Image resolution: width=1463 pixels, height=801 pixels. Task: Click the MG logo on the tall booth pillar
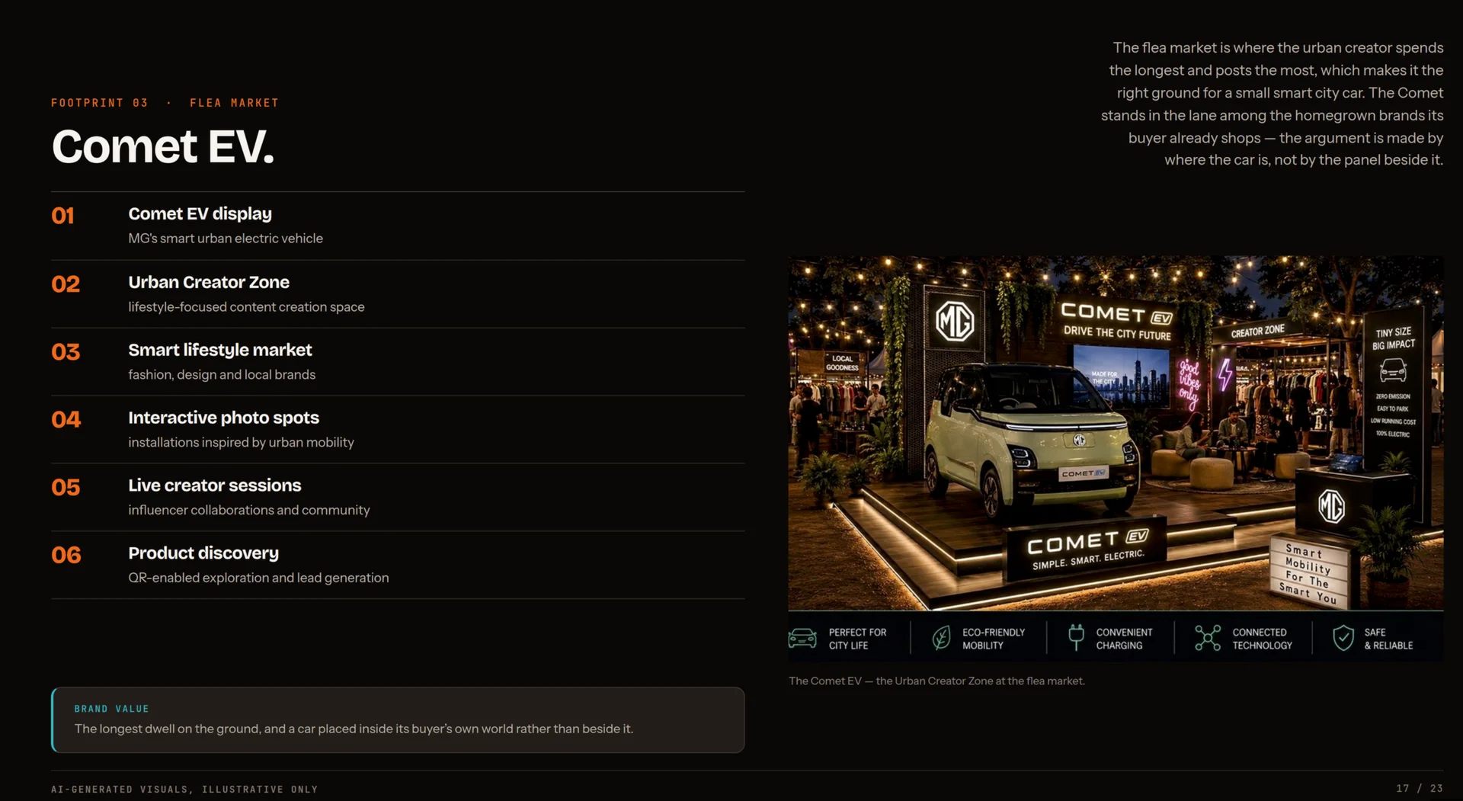955,321
